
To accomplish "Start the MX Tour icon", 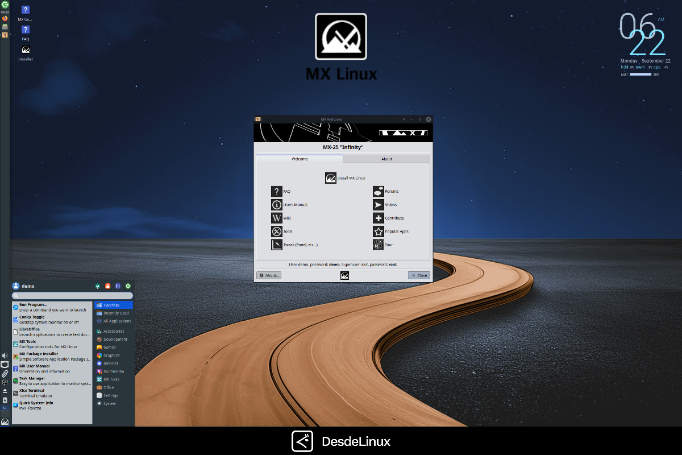I will tap(378, 244).
